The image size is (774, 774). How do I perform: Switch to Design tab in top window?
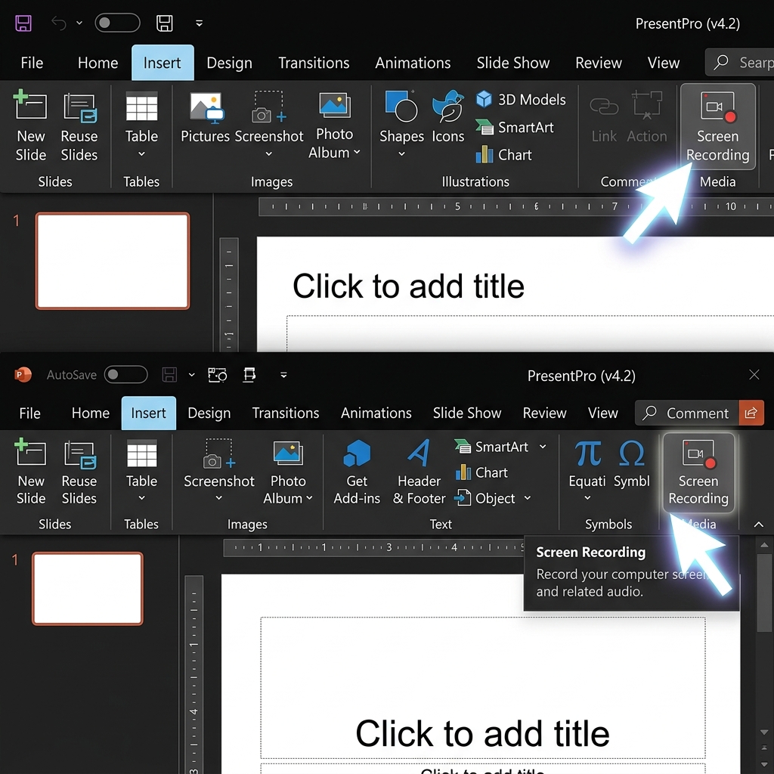229,63
